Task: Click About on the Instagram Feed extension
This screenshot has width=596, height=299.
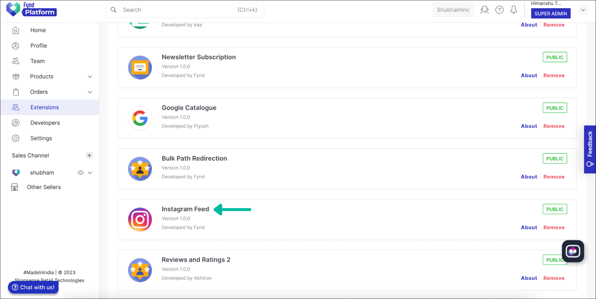Action: (x=529, y=227)
